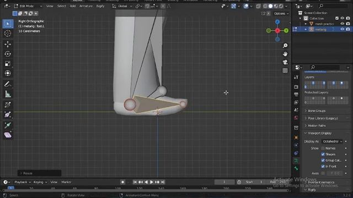This screenshot has width=353, height=198.
Task: Toggle X-Ray display mode
Action: pos(258,6)
